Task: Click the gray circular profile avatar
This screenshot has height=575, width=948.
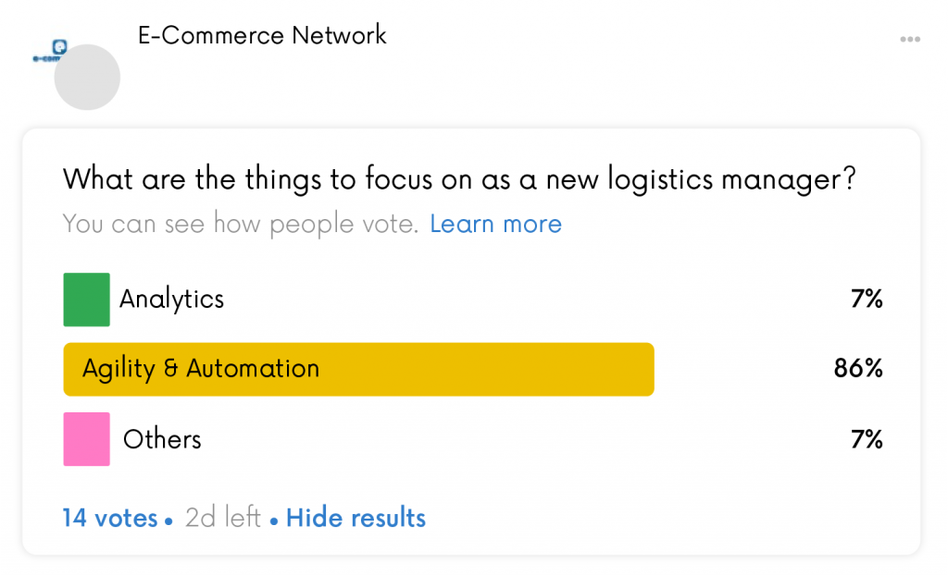Action: [x=87, y=78]
